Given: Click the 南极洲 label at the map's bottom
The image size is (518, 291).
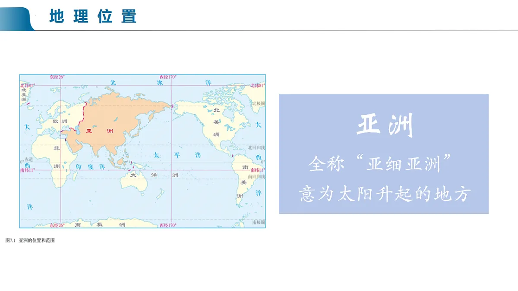Looking at the screenshot, I should (100, 225).
